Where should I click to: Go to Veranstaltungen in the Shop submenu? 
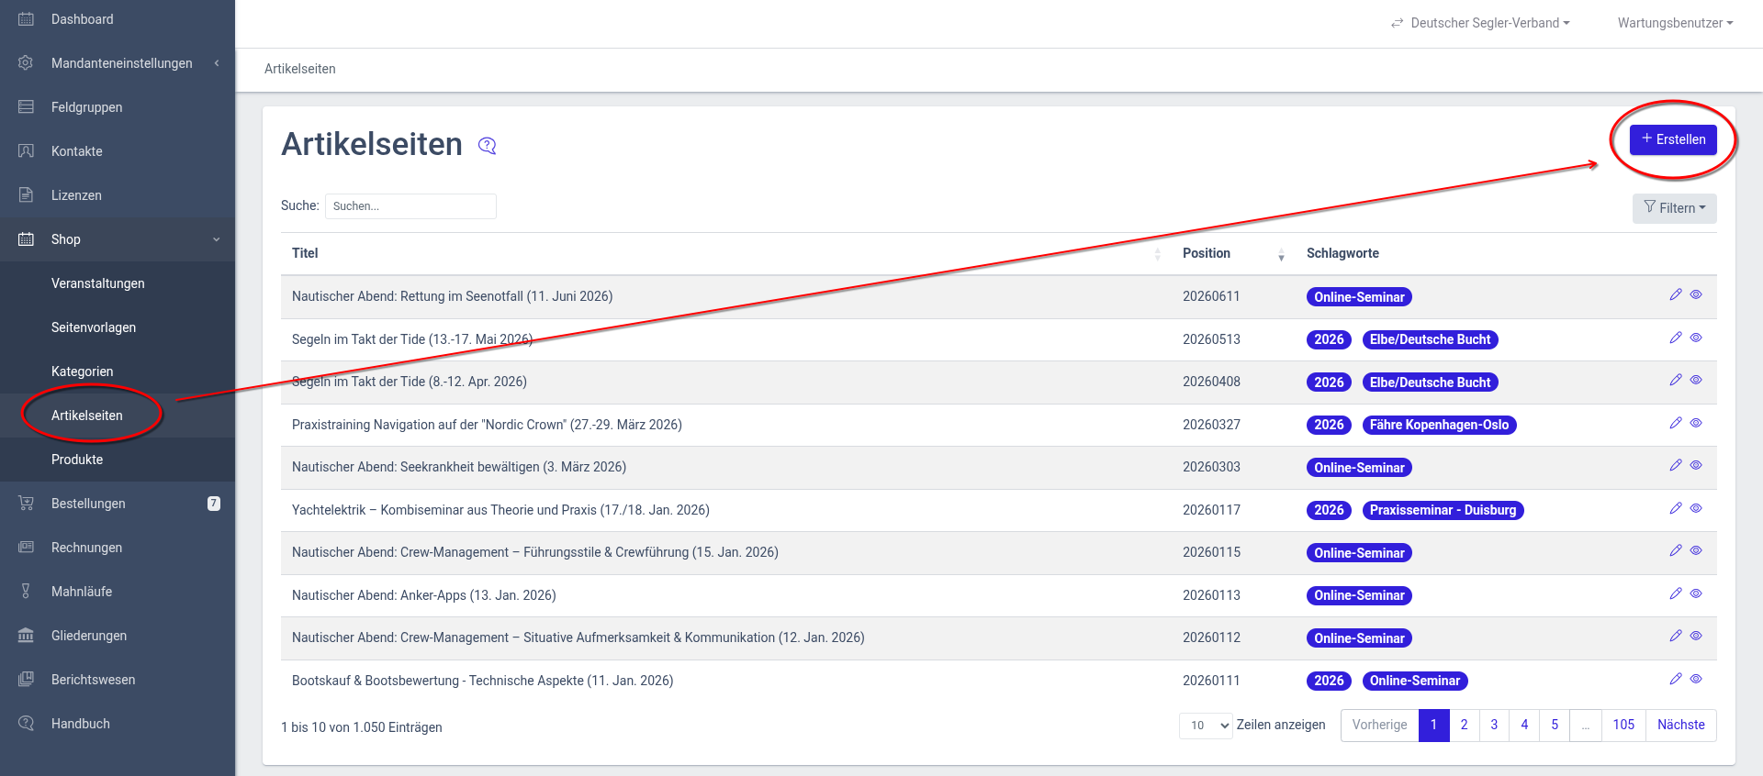(97, 283)
